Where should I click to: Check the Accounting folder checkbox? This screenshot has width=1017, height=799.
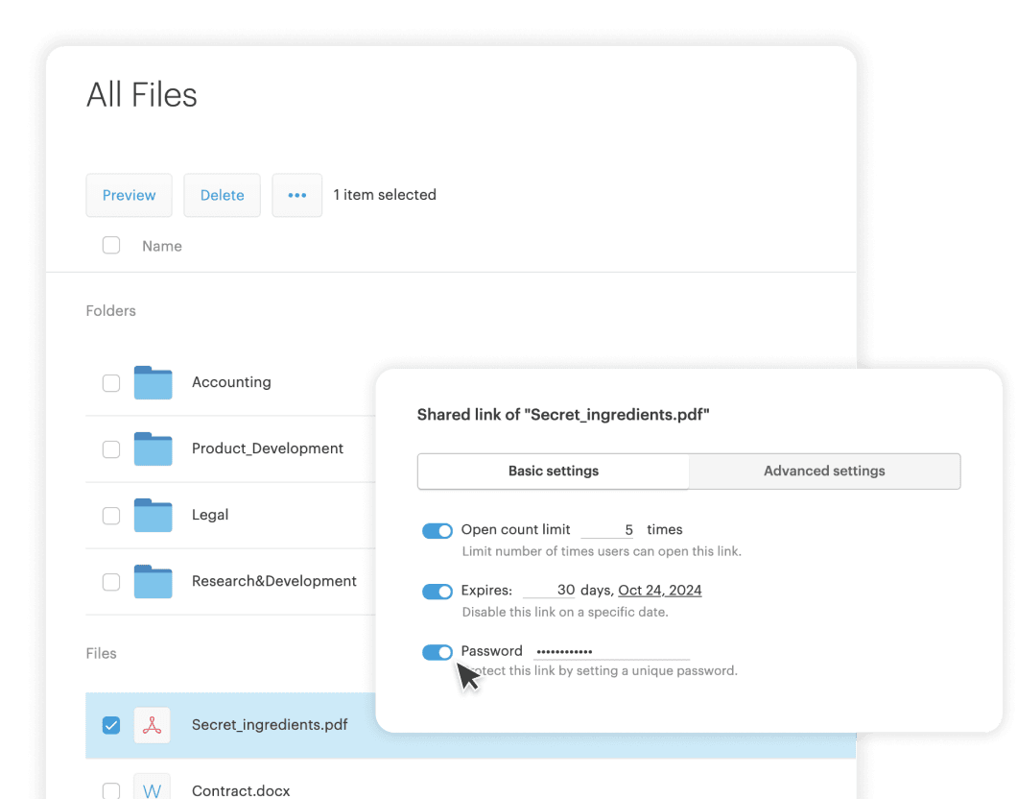coord(111,383)
